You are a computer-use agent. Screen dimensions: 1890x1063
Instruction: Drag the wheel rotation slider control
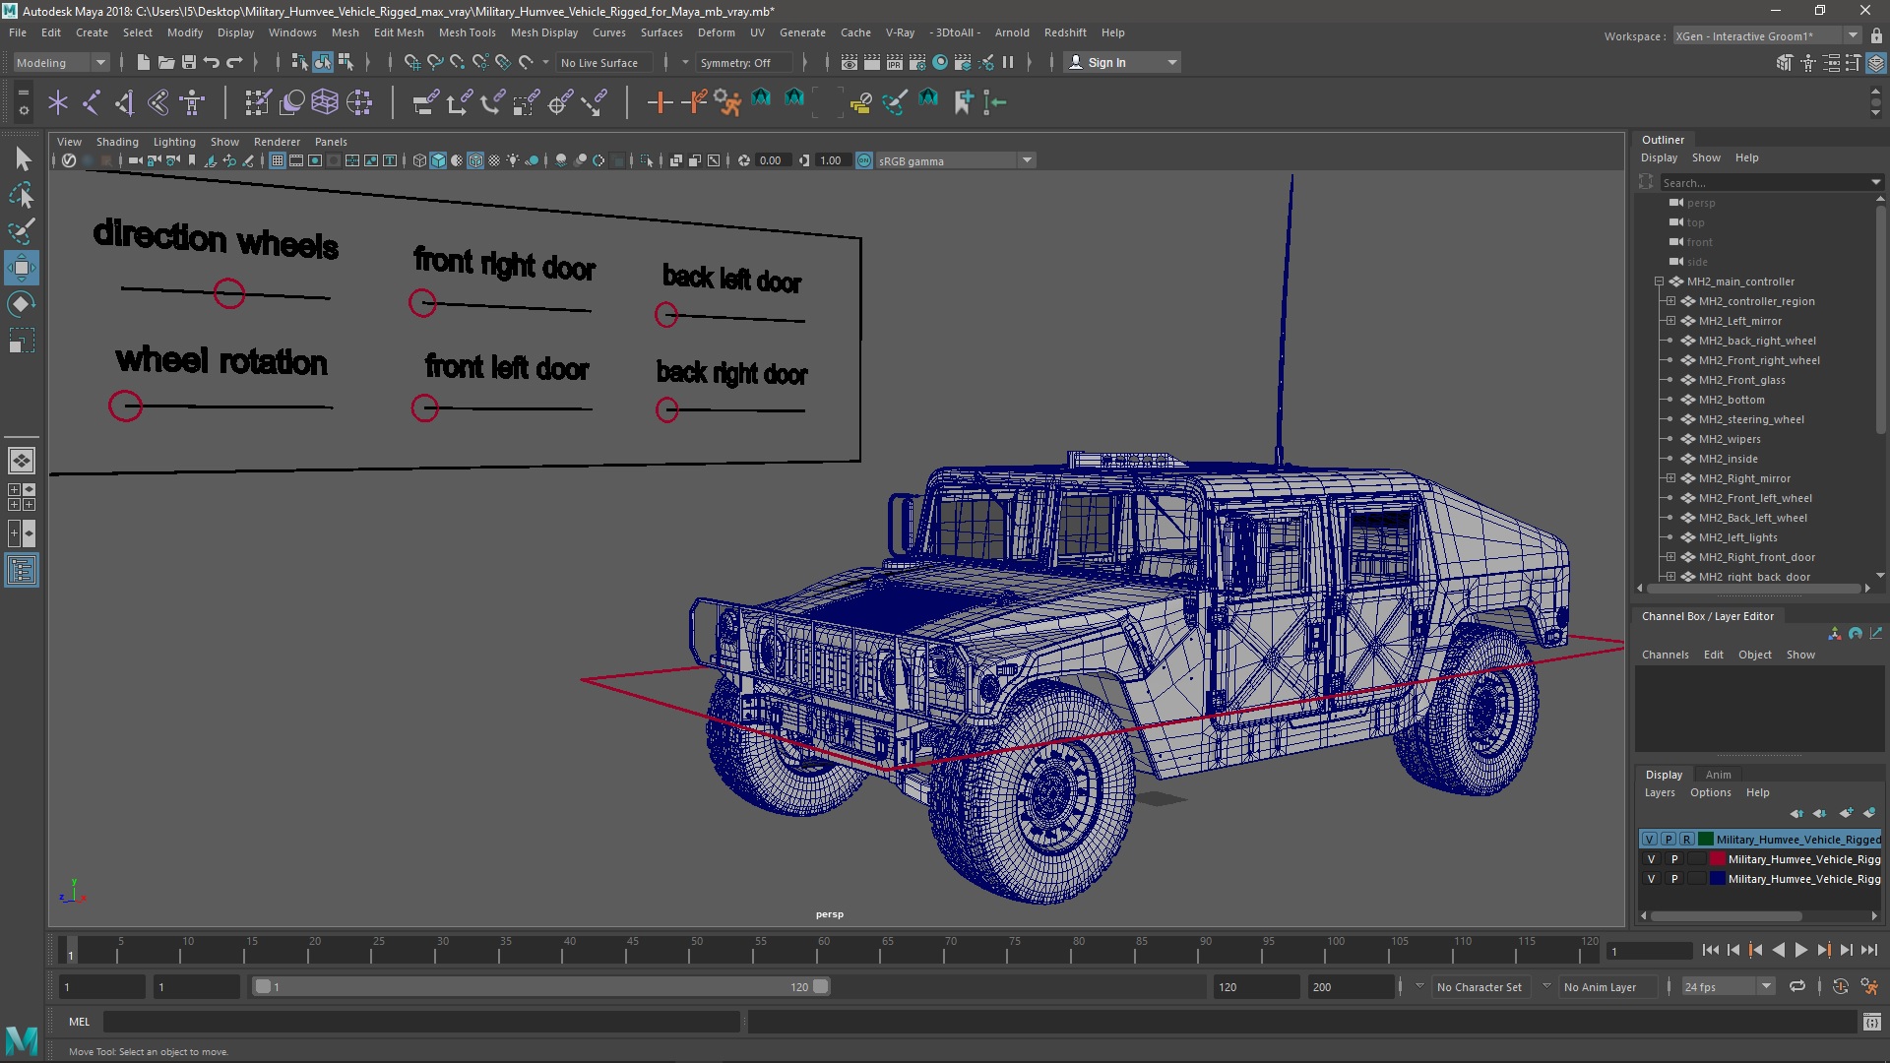125,405
